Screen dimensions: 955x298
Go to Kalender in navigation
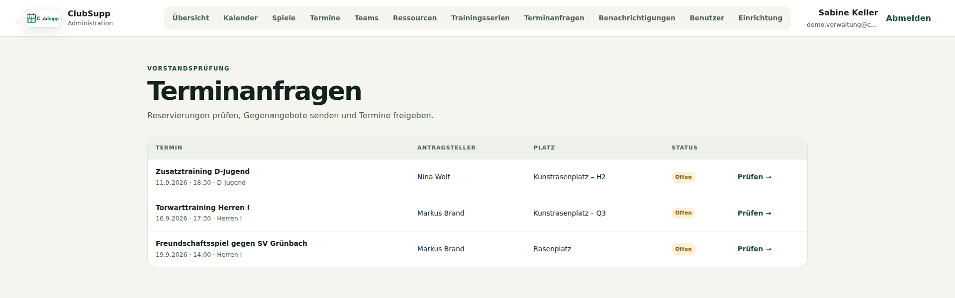click(241, 18)
